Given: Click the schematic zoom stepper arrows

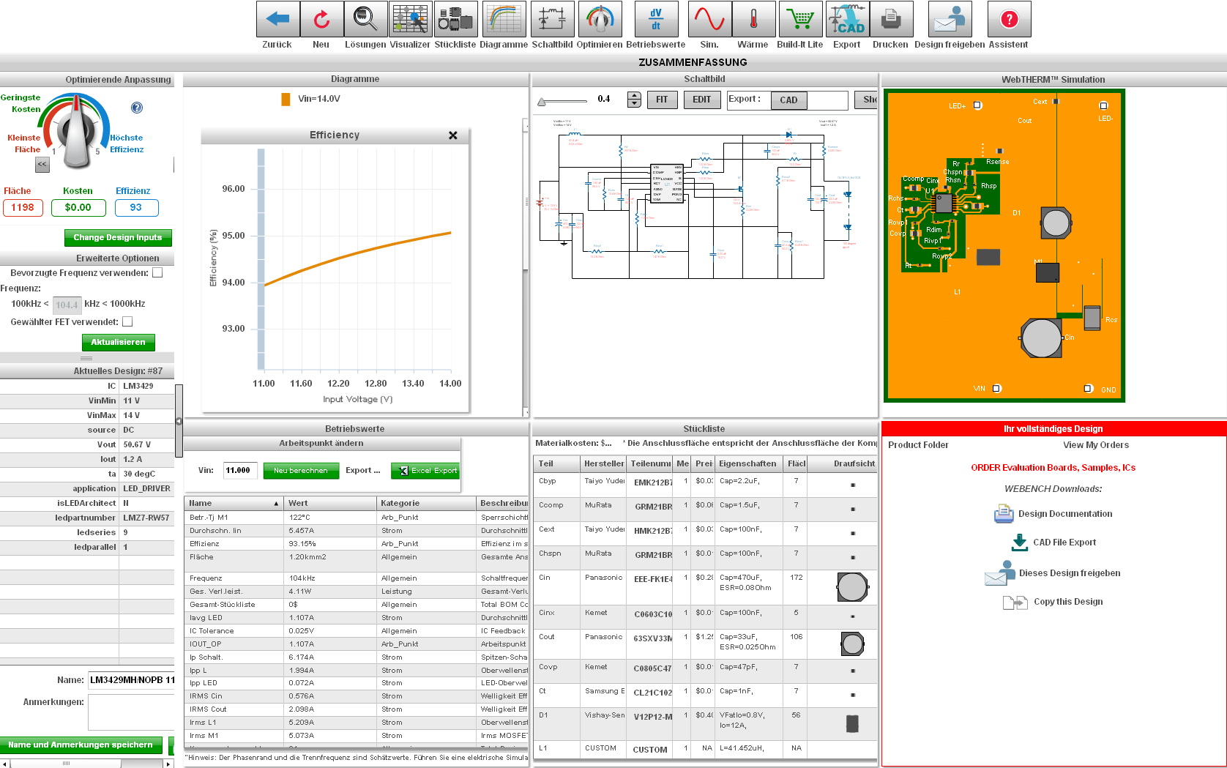Looking at the screenshot, I should (x=634, y=100).
